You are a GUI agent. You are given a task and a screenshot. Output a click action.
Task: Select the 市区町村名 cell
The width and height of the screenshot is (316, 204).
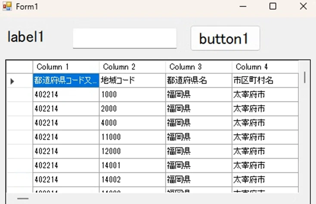265,80
